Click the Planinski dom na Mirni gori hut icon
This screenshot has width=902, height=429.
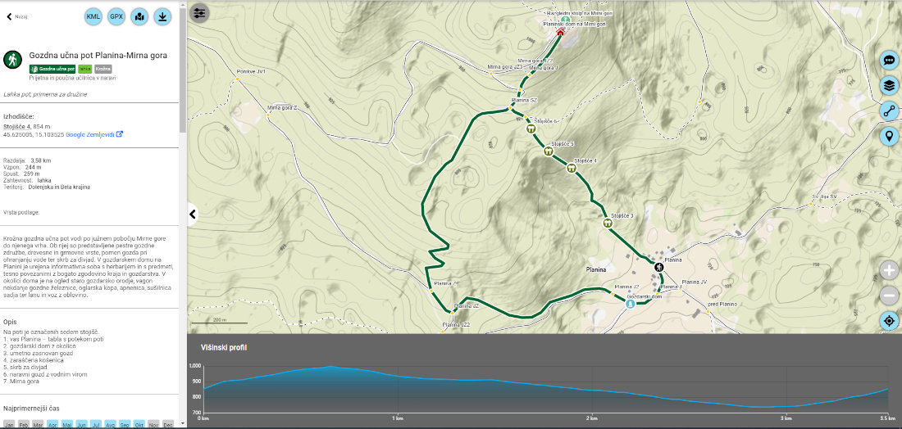tap(560, 32)
